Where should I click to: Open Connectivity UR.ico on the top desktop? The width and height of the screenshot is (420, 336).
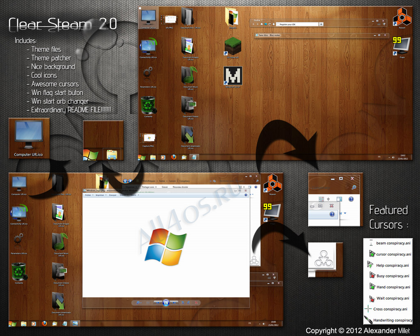coord(148,48)
